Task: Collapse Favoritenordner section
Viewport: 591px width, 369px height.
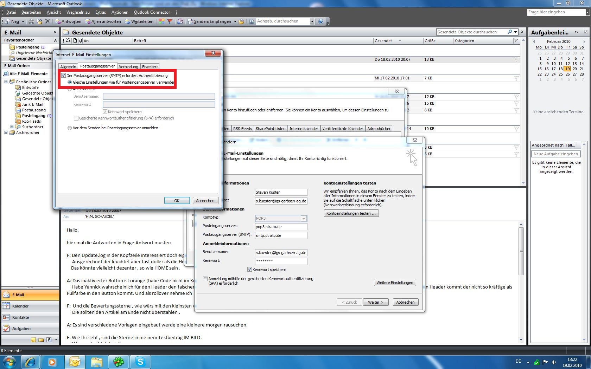Action: (55, 40)
